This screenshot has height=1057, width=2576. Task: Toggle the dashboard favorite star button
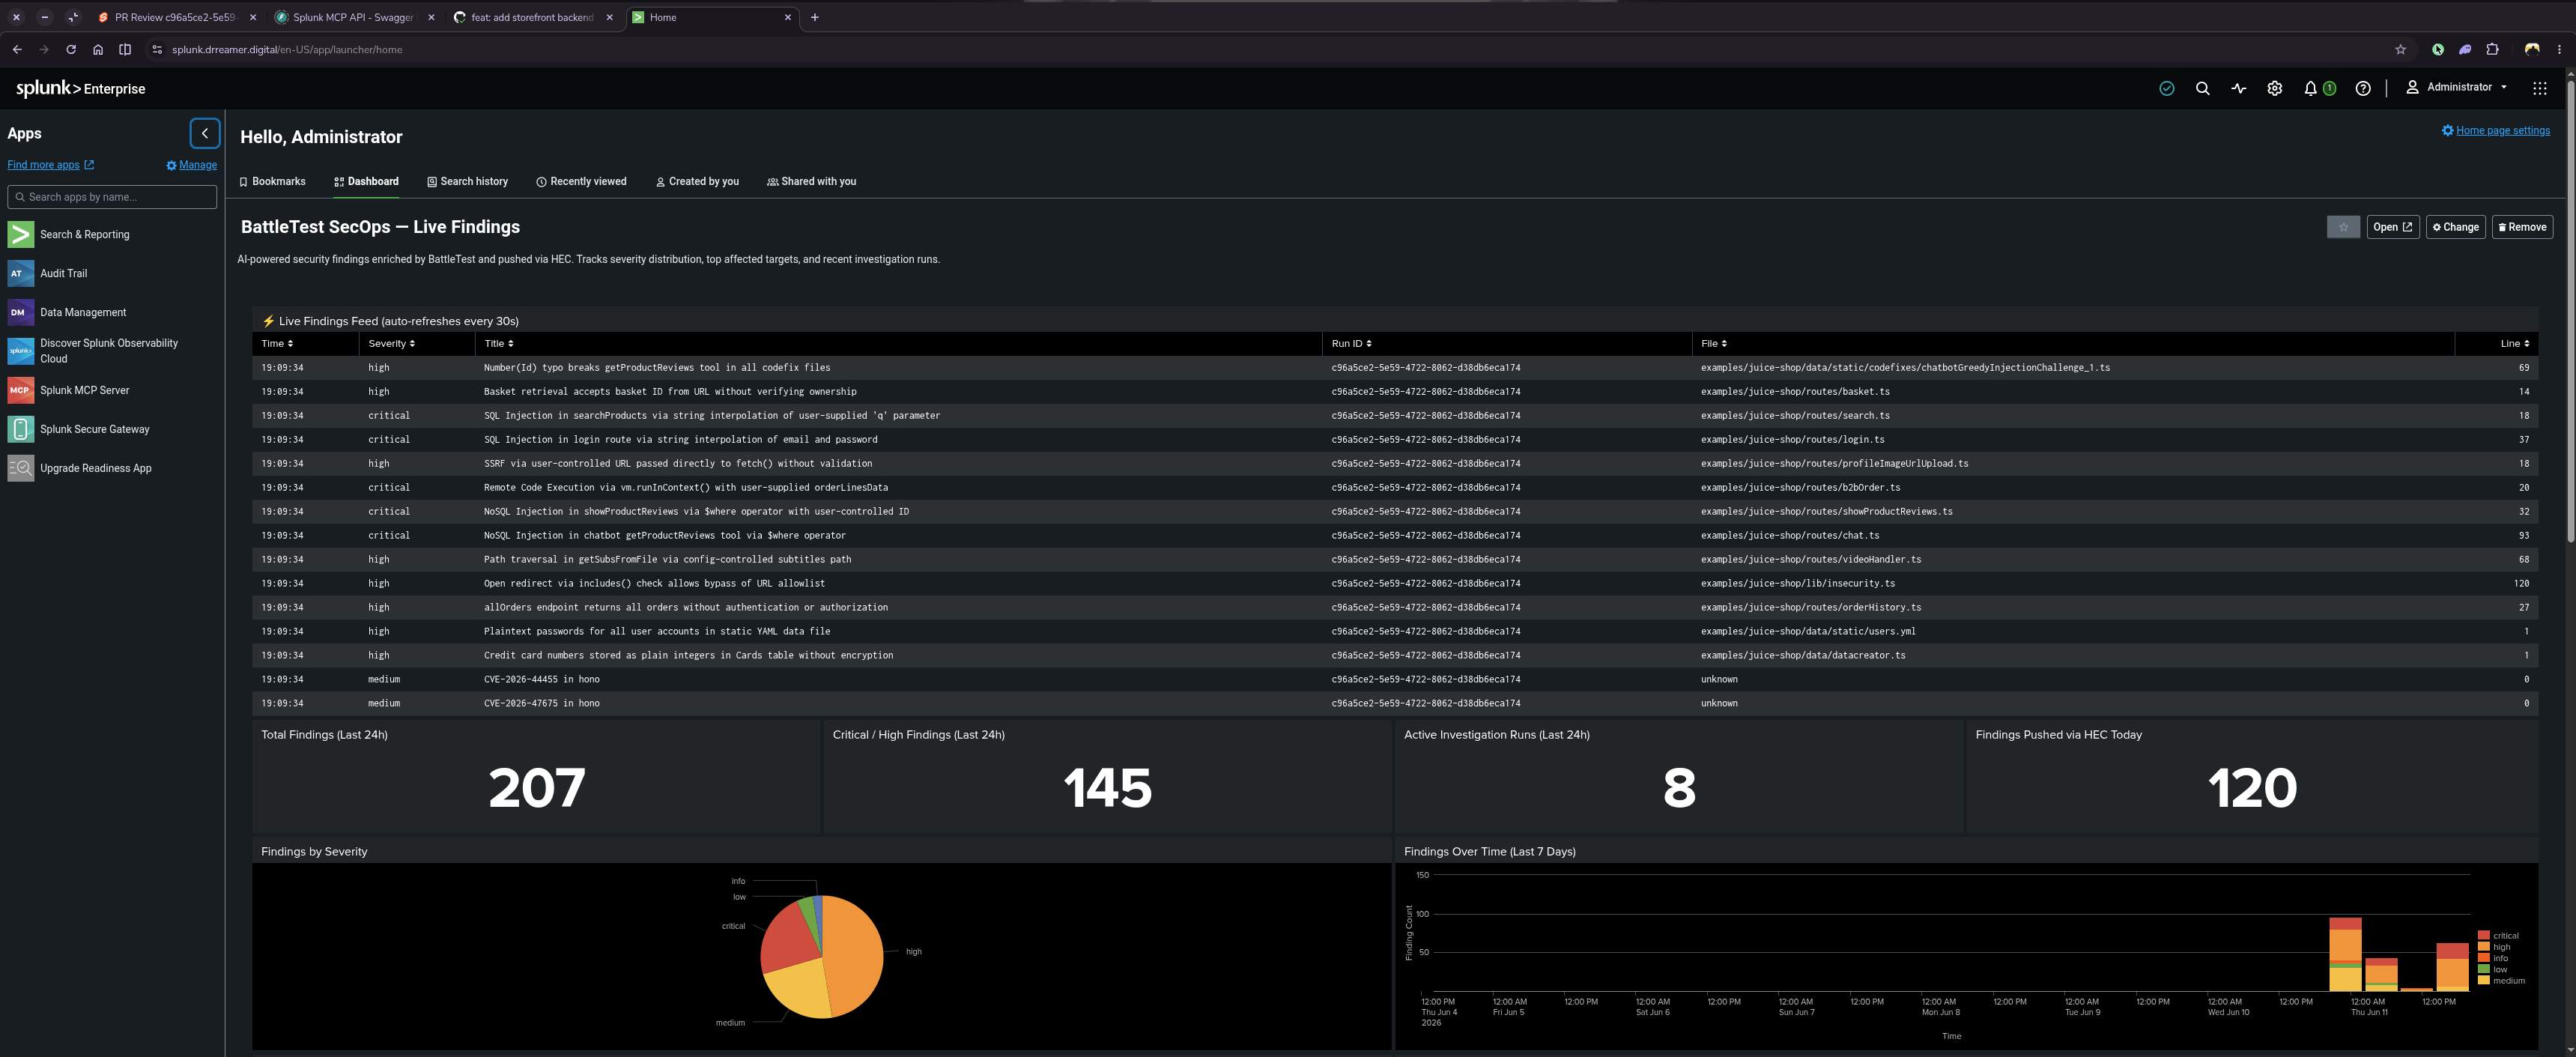coord(2343,227)
